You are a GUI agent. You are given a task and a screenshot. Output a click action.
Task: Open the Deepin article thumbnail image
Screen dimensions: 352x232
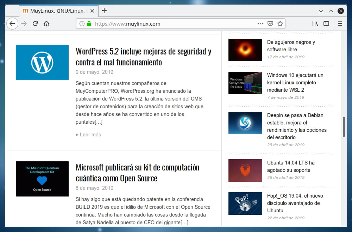tap(245, 123)
